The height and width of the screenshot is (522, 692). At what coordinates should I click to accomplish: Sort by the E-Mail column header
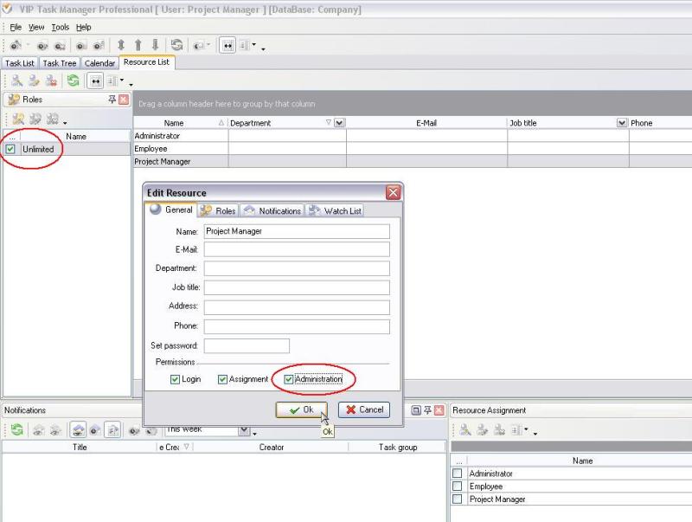tap(426, 123)
